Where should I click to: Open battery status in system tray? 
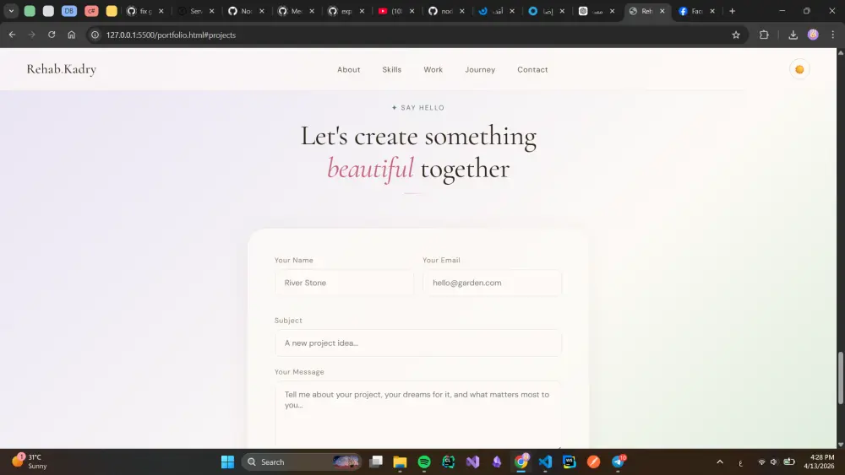(789, 462)
